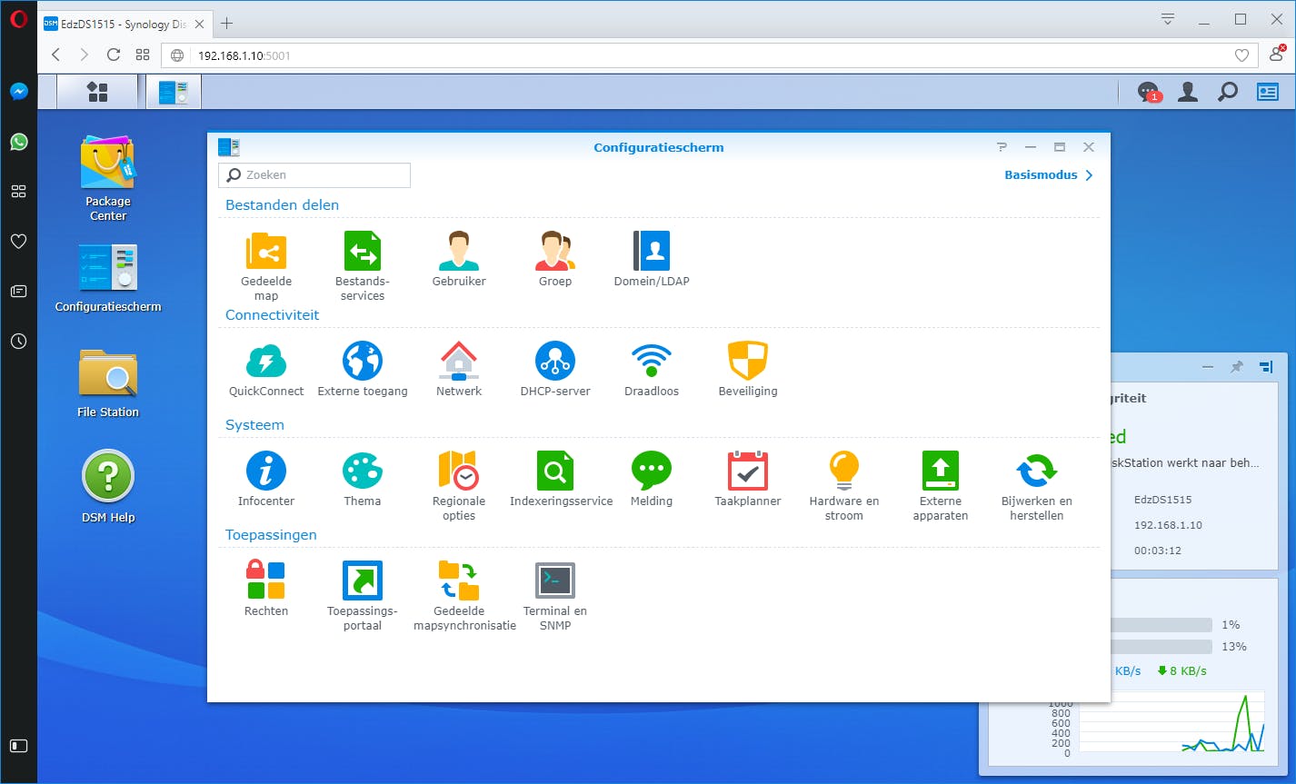The width and height of the screenshot is (1296, 784).
Task: Open the Opera main menu
Action: pos(18,19)
